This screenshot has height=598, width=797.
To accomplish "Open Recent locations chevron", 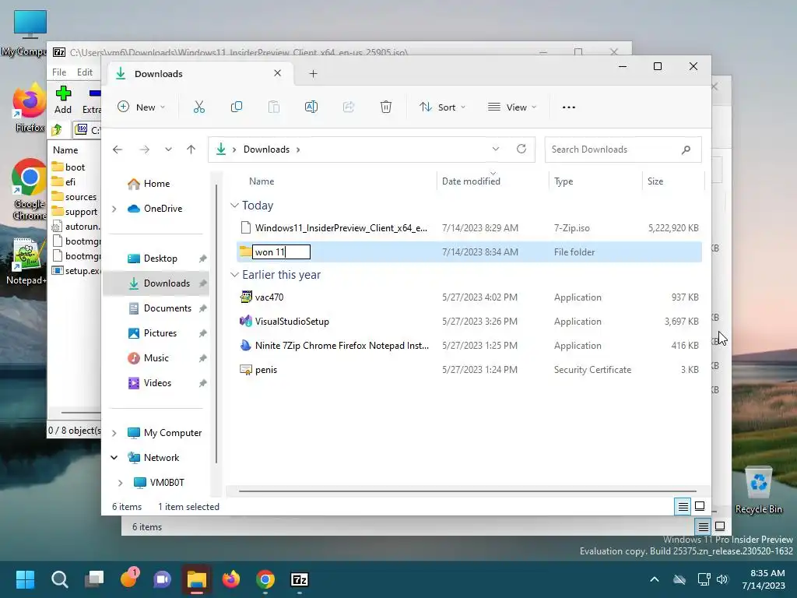I will pyautogui.click(x=168, y=149).
